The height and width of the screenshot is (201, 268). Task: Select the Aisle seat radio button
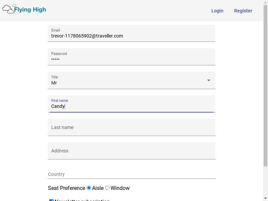click(x=89, y=188)
